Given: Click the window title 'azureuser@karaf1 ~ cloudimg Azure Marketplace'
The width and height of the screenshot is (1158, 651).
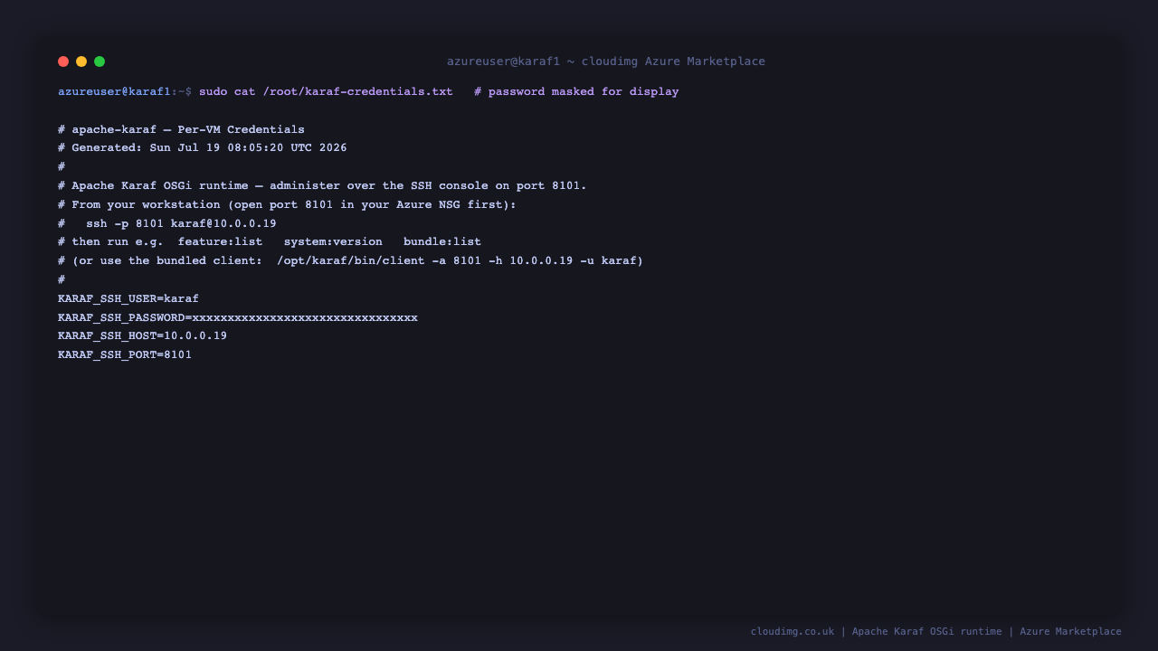Looking at the screenshot, I should pyautogui.click(x=606, y=61).
